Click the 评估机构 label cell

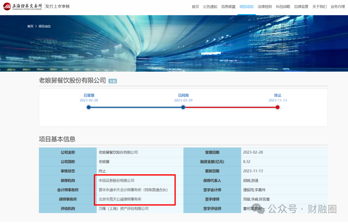click(x=68, y=208)
